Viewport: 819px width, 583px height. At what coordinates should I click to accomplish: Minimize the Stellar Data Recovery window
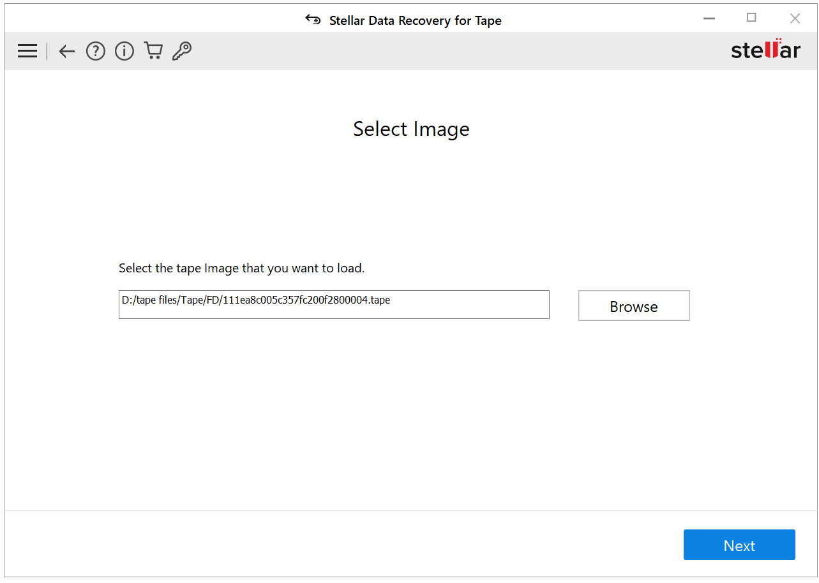709,18
